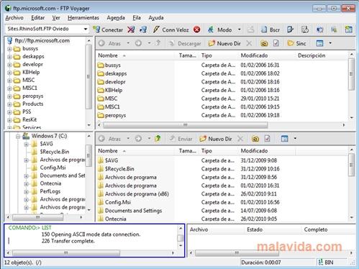Open the Agenda menu
The image size is (359, 269).
point(116,18)
